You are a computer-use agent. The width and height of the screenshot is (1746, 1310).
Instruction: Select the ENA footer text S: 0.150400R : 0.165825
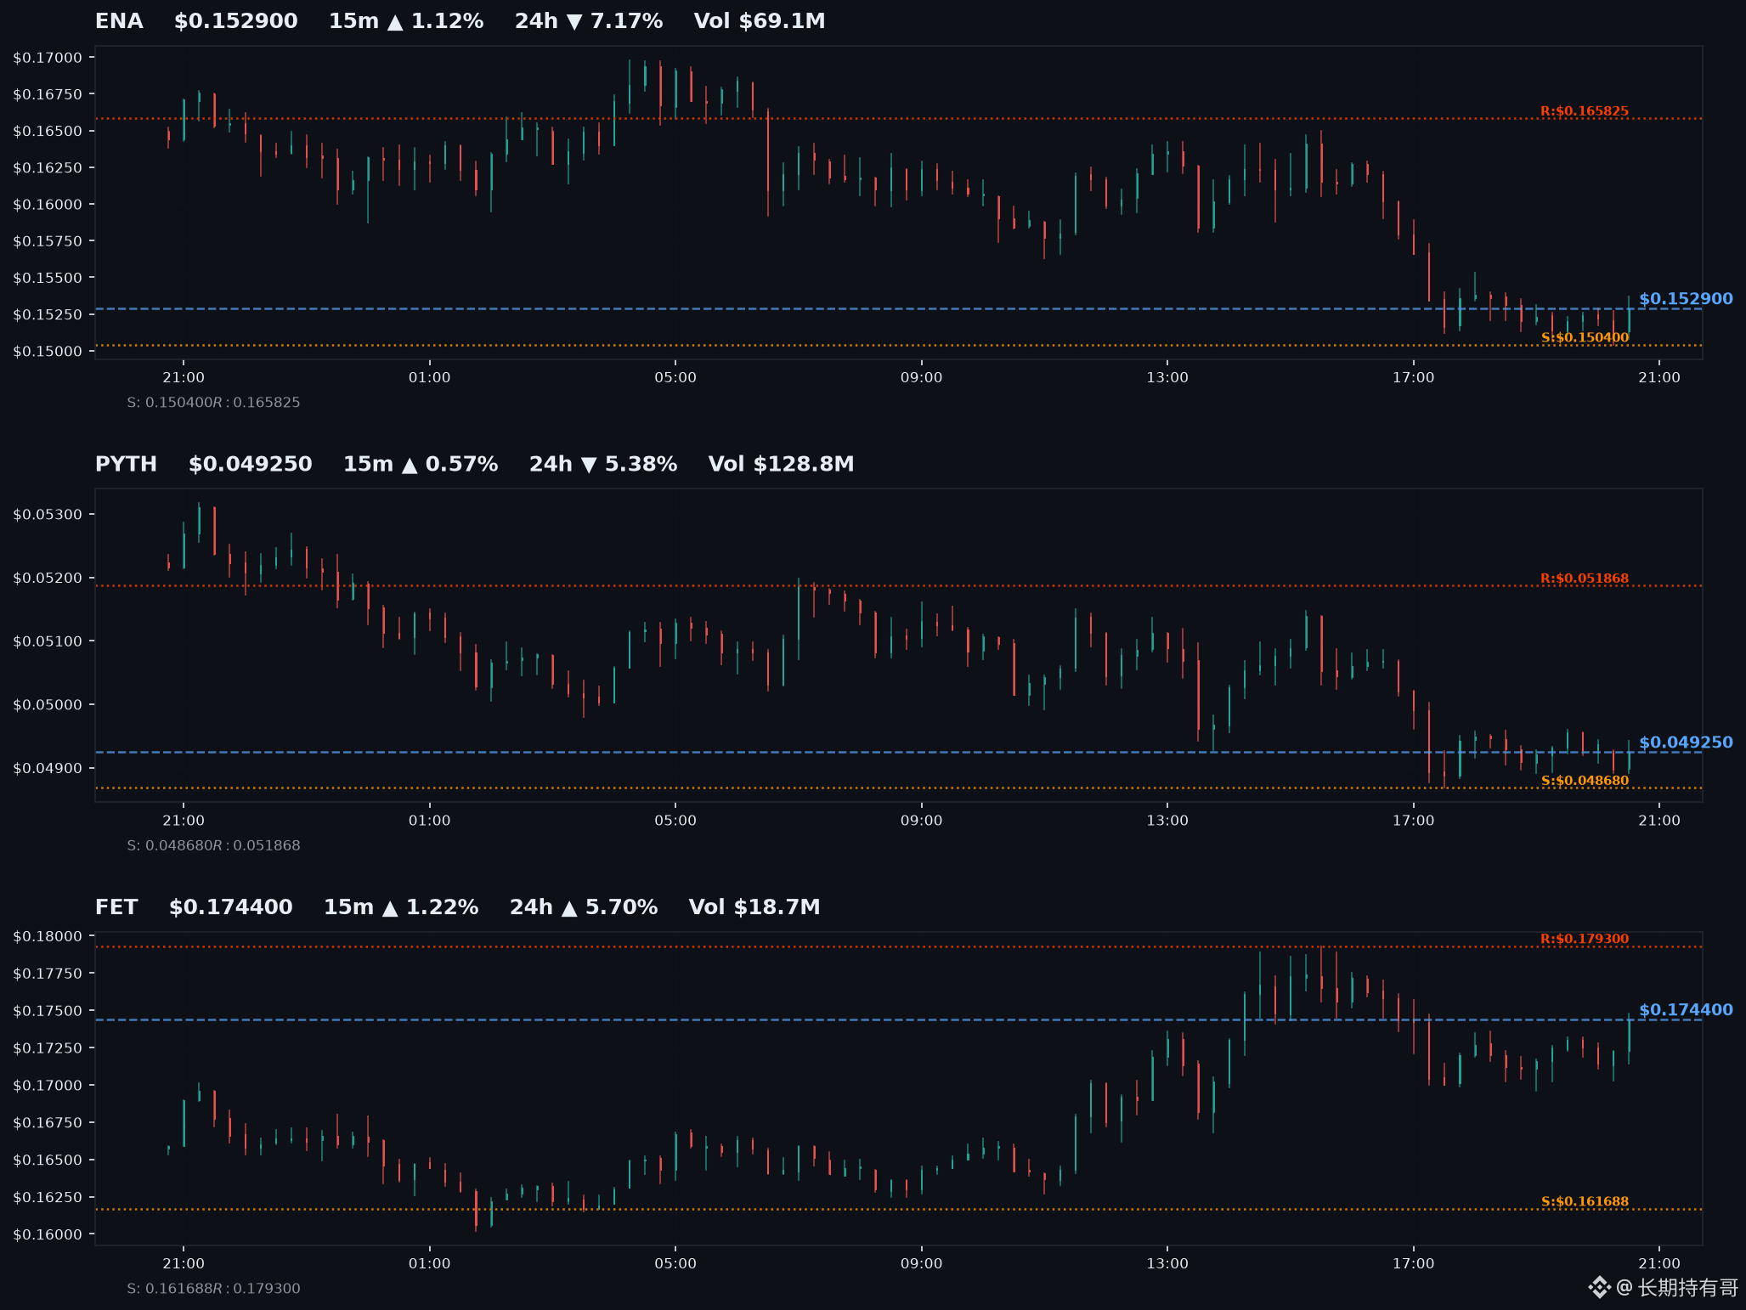tap(213, 403)
